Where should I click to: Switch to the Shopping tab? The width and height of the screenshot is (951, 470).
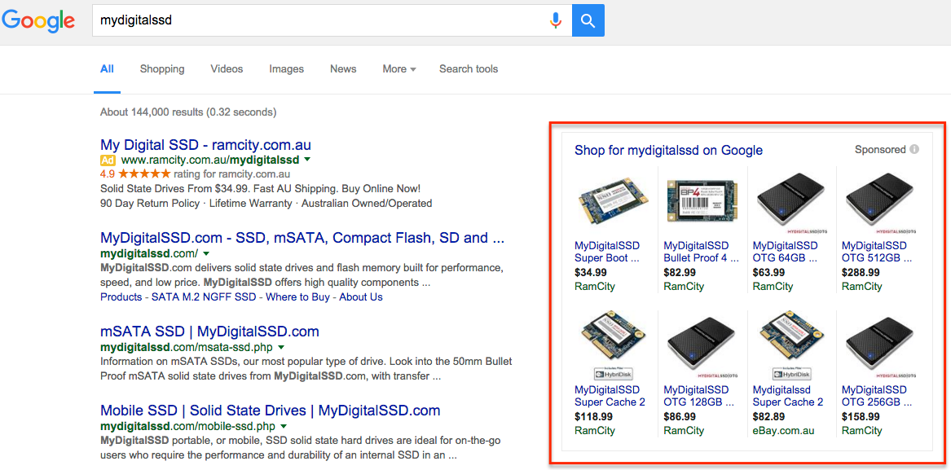pyautogui.click(x=162, y=69)
